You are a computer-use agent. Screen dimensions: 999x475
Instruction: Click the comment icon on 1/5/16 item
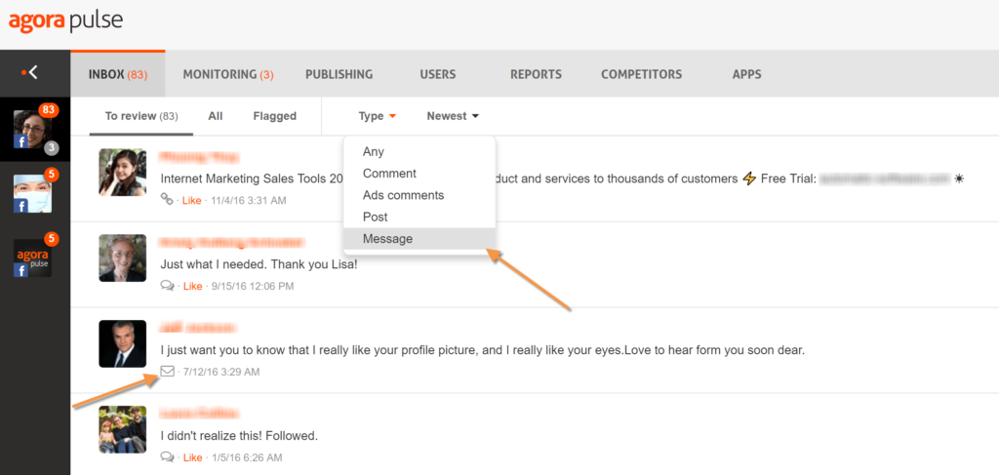pos(168,456)
